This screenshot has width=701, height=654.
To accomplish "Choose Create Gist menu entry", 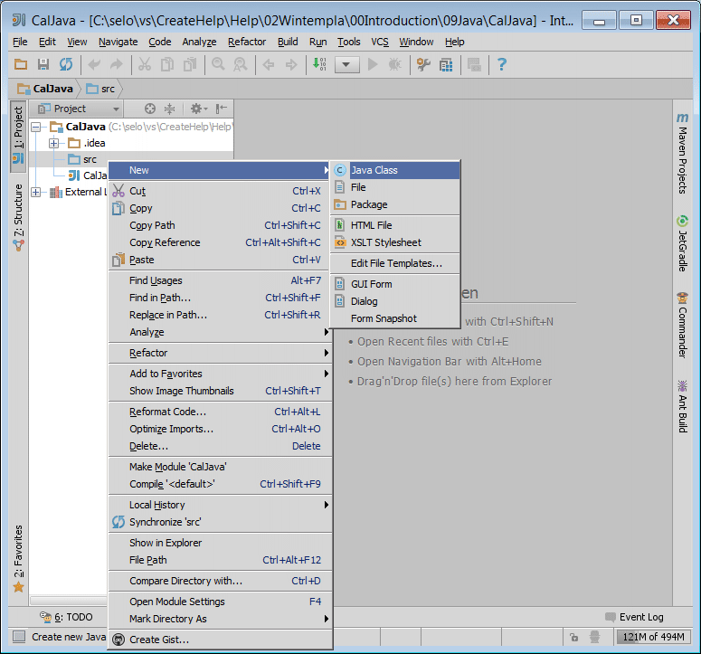I will 221,640.
